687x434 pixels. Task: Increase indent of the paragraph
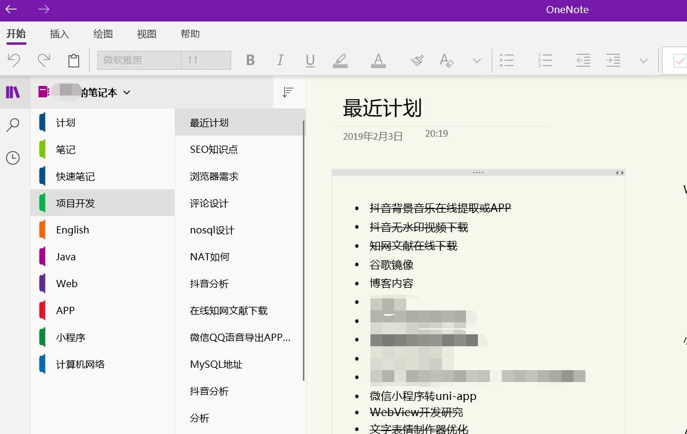click(613, 60)
